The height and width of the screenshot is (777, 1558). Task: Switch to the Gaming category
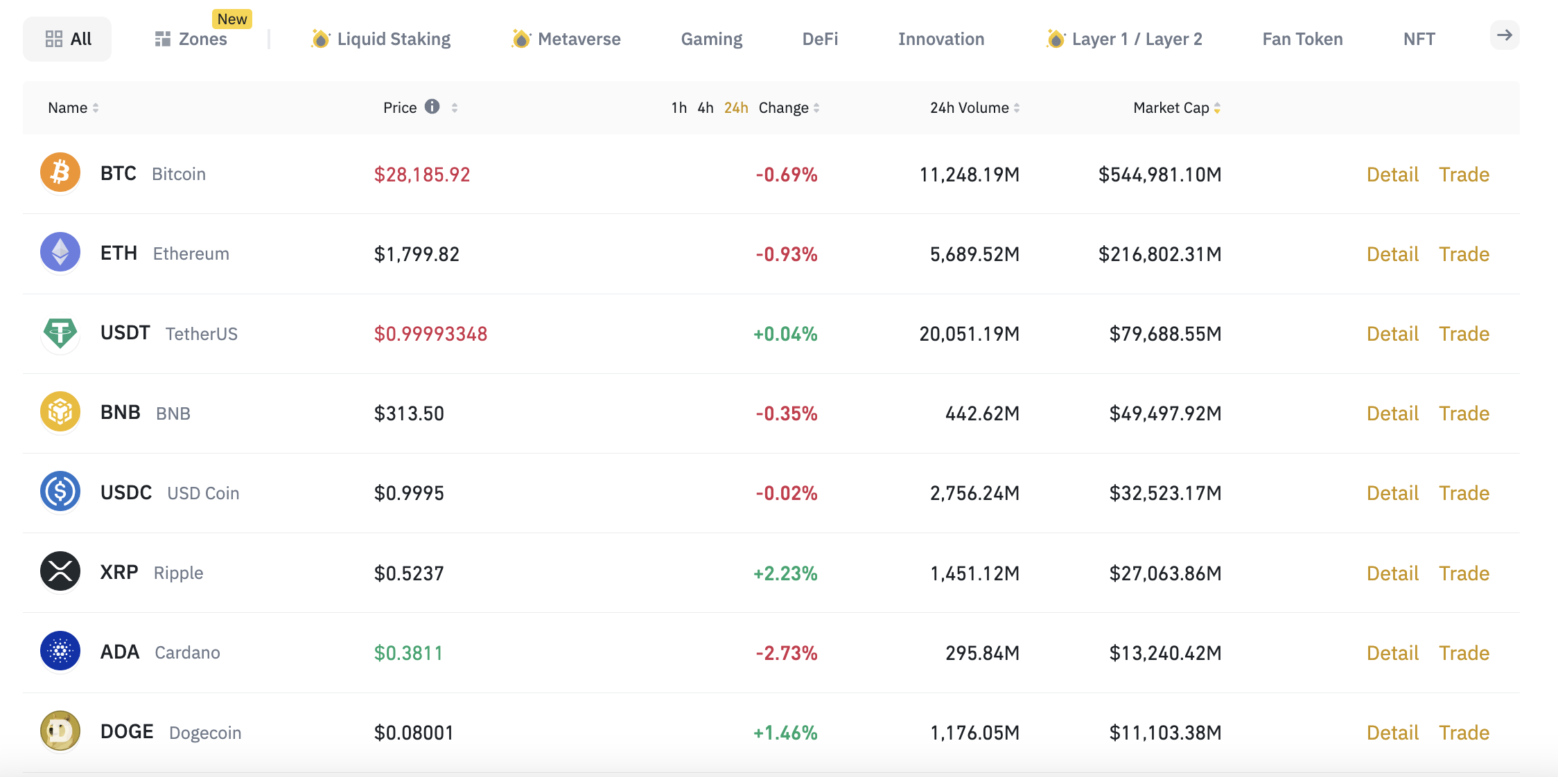712,39
